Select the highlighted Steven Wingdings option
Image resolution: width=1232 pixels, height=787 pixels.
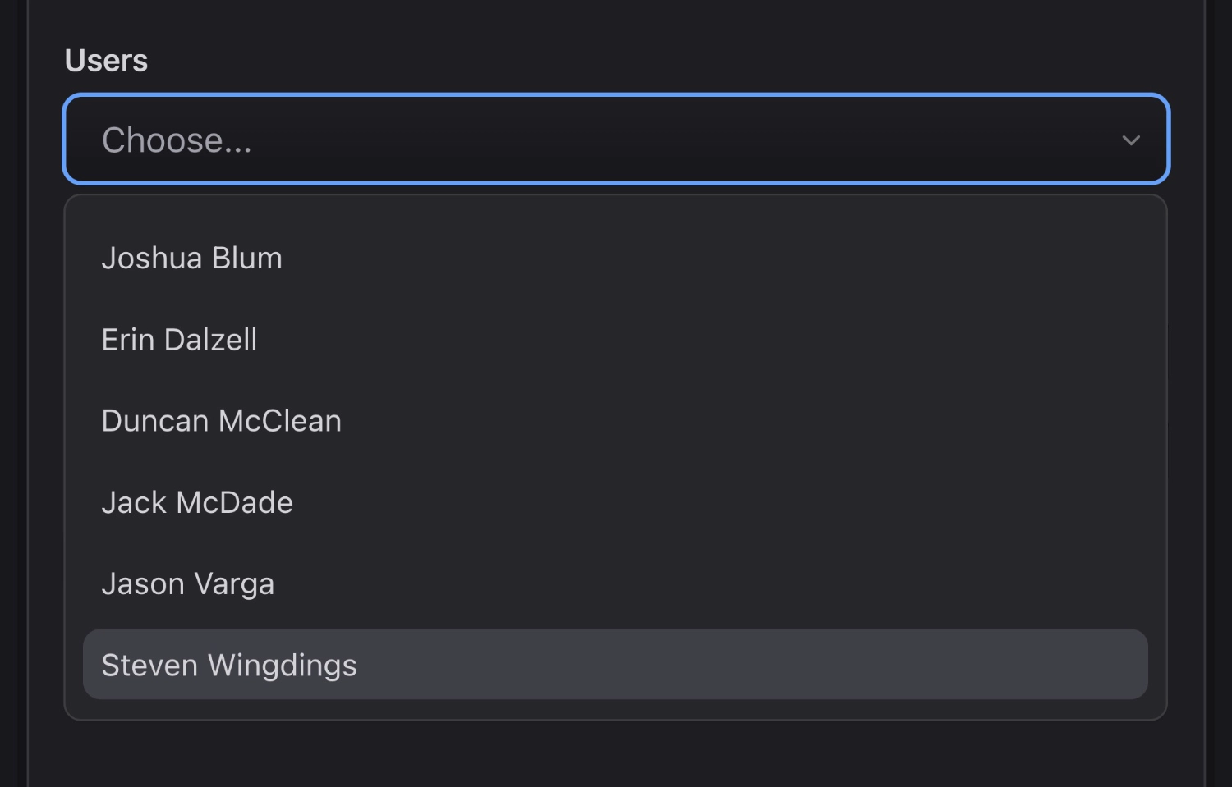click(x=229, y=664)
